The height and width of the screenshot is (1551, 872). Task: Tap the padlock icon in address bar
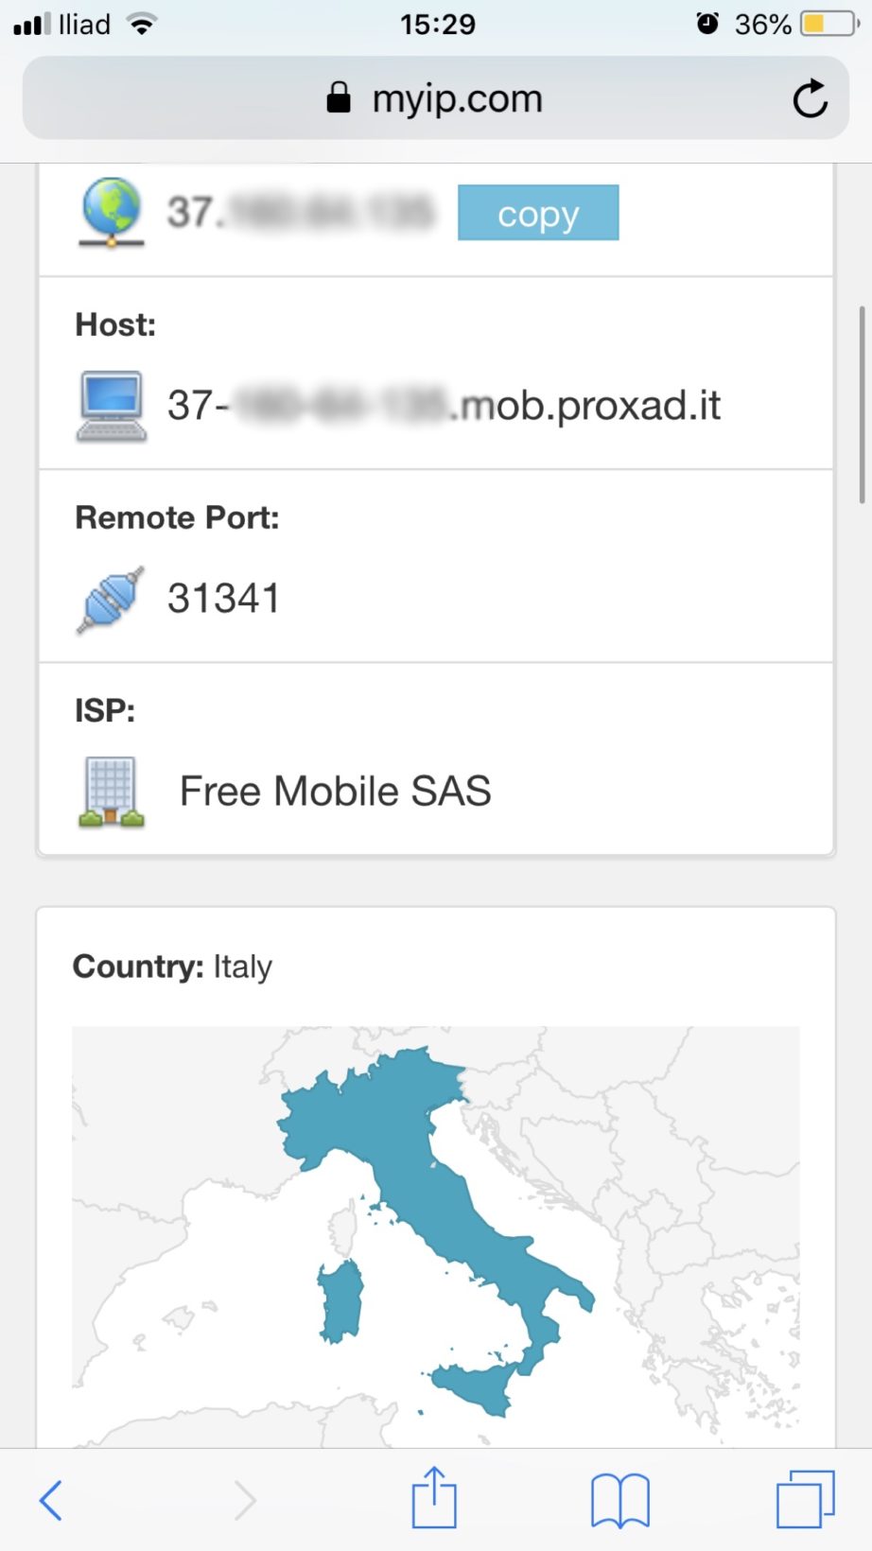(x=339, y=97)
